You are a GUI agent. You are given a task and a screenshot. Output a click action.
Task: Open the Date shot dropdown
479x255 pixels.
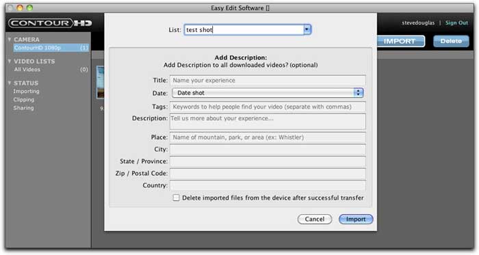pos(268,93)
